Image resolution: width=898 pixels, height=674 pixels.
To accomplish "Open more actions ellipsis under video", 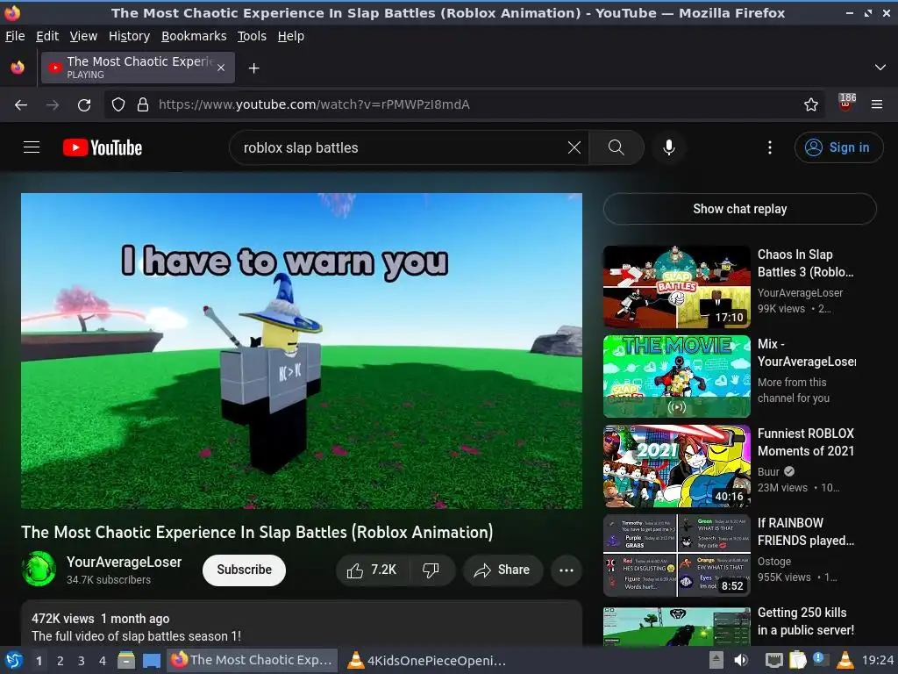I will [x=566, y=570].
